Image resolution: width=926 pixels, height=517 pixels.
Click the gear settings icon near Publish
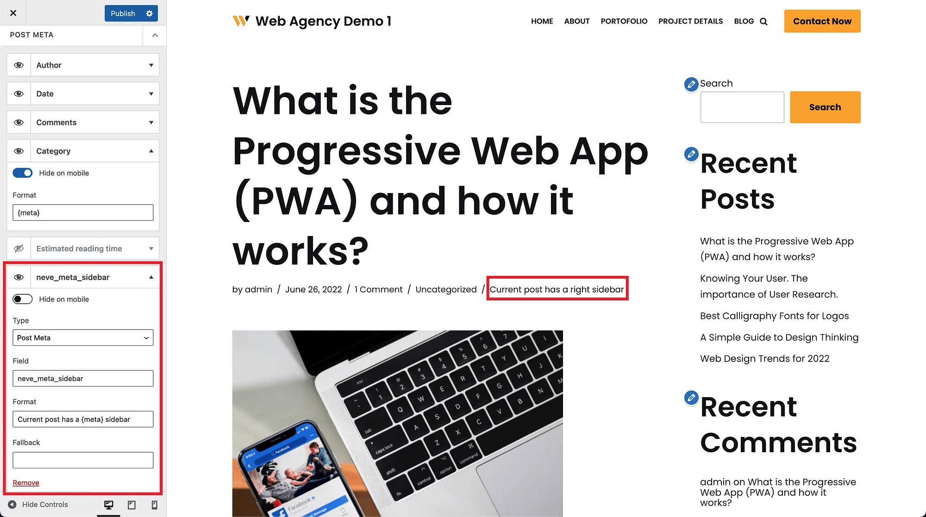click(149, 13)
